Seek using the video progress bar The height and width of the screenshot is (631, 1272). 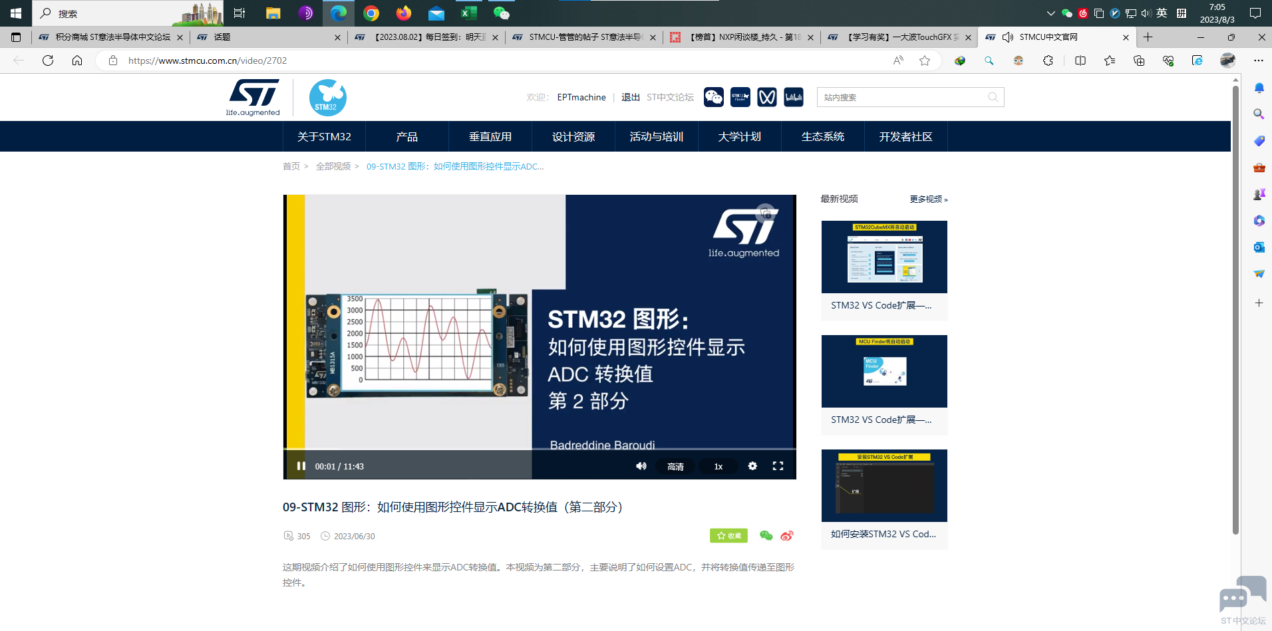(x=540, y=449)
